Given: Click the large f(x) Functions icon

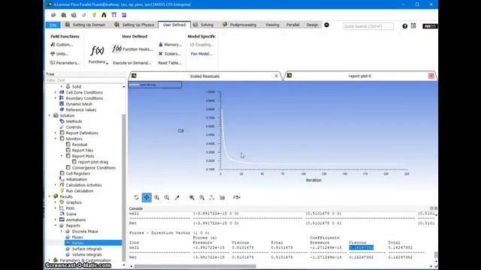Looking at the screenshot, I should 97,50.
